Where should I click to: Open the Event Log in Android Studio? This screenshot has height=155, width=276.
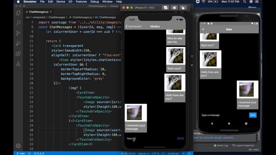pos(221,146)
